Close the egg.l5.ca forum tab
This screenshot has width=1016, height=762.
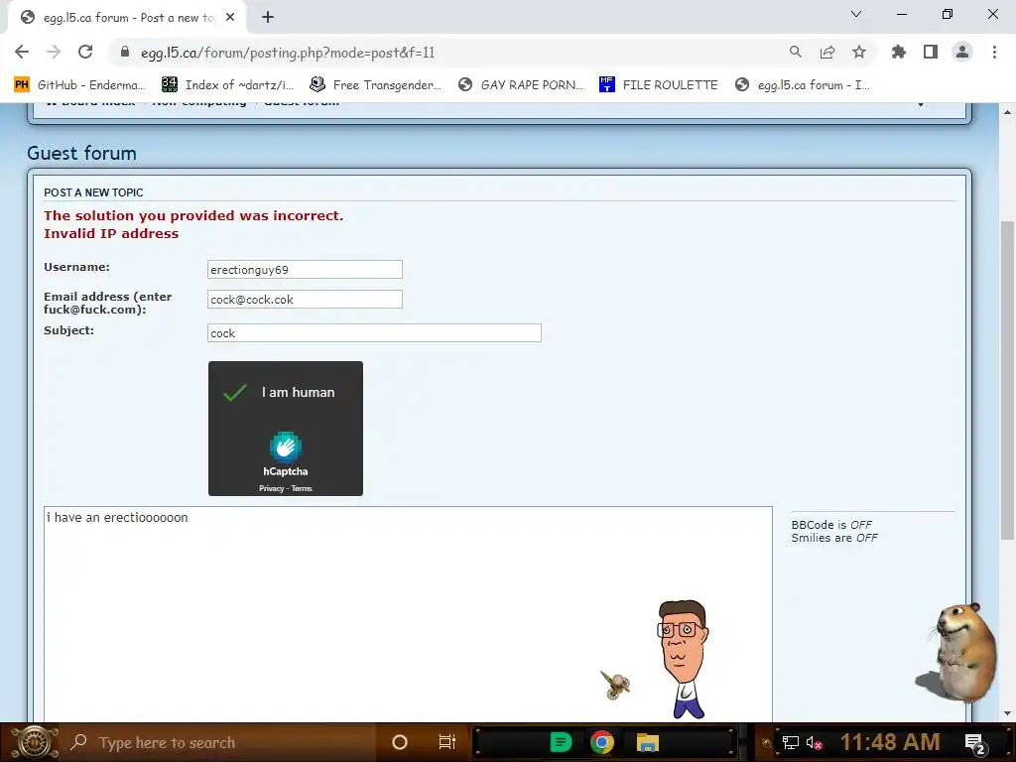pyautogui.click(x=230, y=17)
